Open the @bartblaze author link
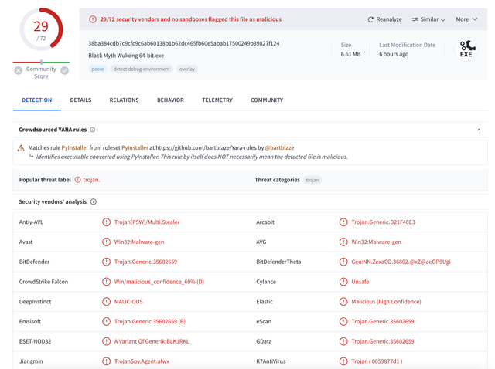The height and width of the screenshot is (369, 495). coord(279,147)
